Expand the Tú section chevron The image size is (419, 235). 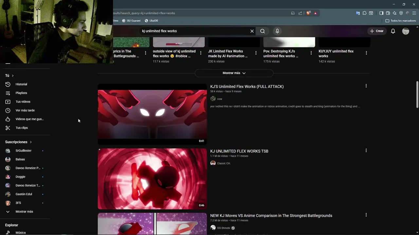[x=12, y=76]
